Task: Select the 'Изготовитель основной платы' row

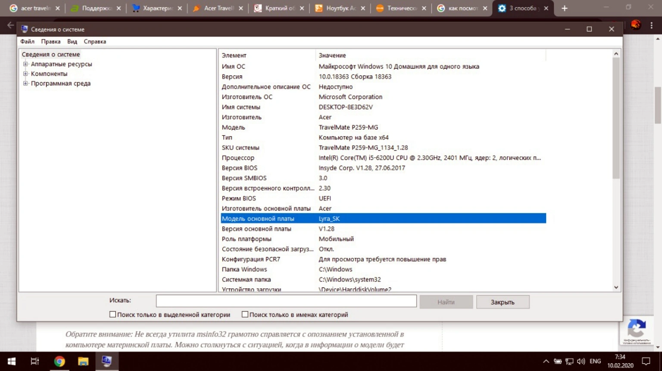Action: point(383,209)
